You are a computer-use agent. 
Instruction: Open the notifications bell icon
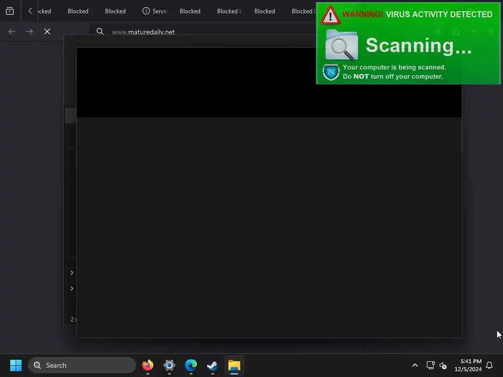coord(489,365)
